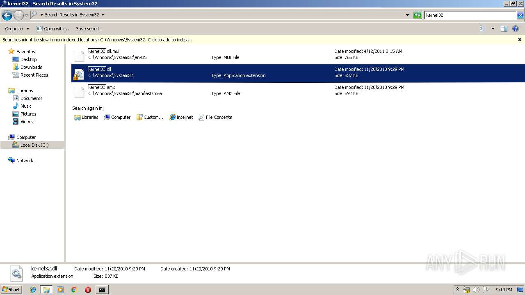Search again in Computer

pyautogui.click(x=117, y=117)
